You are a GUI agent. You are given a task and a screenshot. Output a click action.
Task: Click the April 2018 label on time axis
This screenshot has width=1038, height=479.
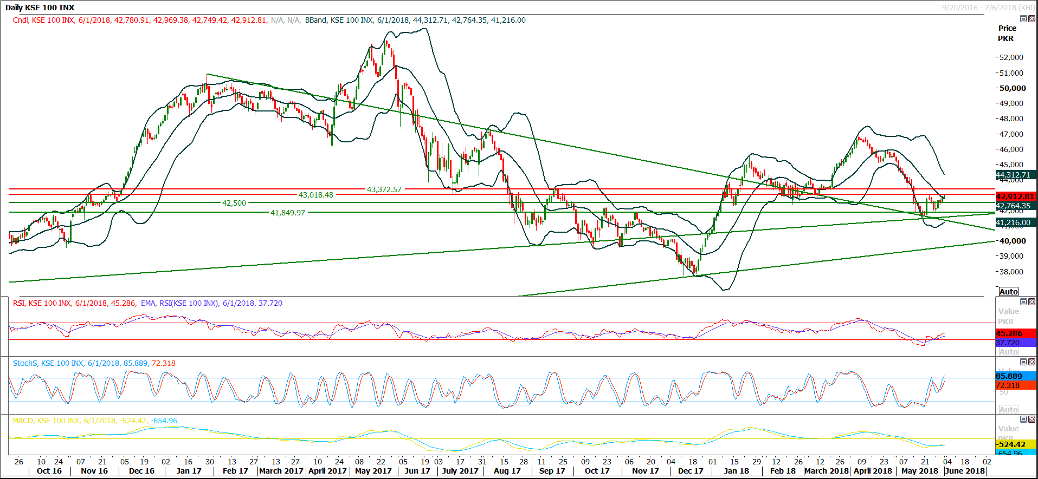click(x=873, y=471)
